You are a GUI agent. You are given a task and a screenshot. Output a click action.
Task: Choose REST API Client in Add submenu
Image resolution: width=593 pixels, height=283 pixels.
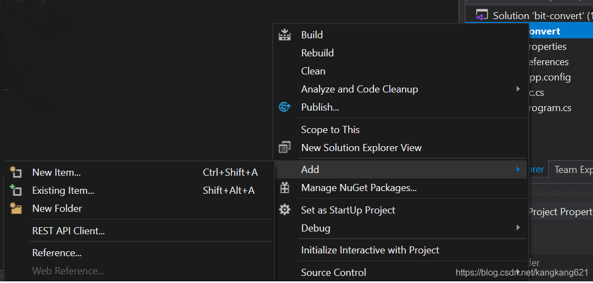tap(69, 231)
